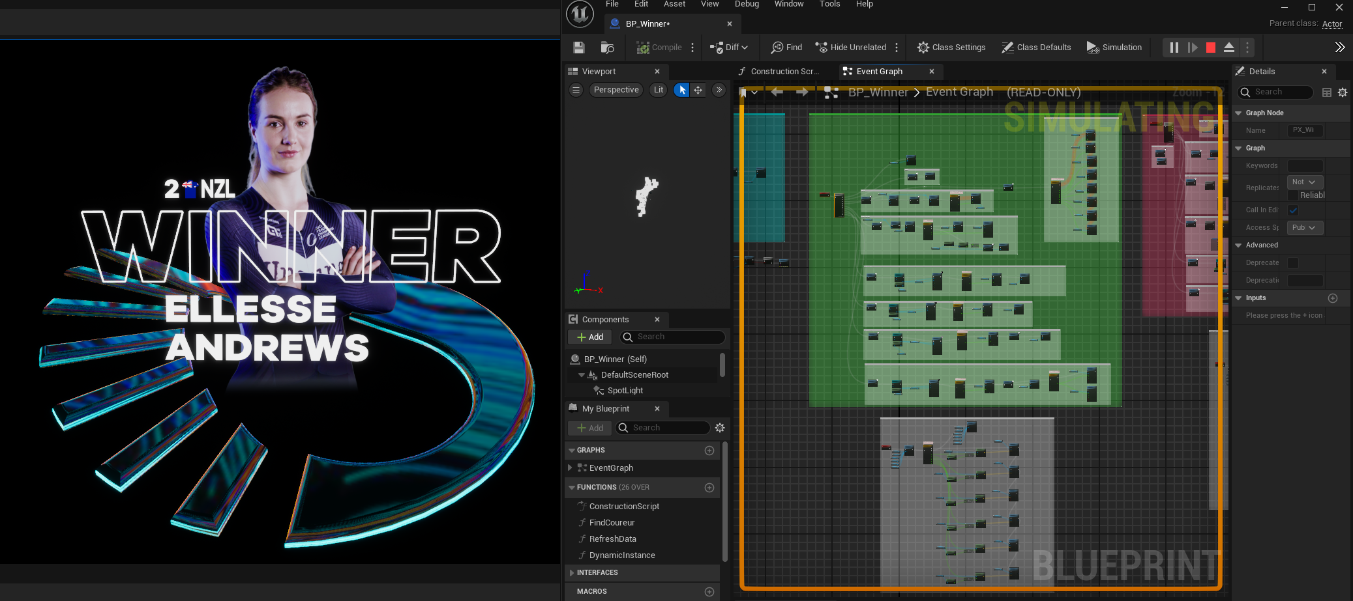The image size is (1353, 601).
Task: Select BP_Winner (Self) component
Action: (615, 359)
